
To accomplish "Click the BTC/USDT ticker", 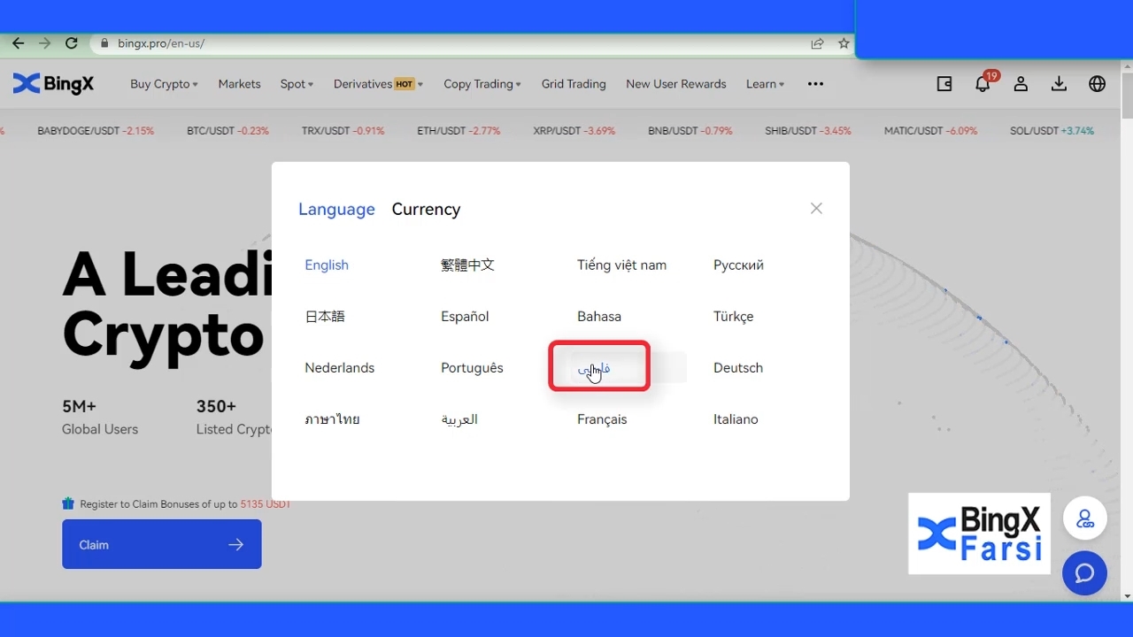I will pyautogui.click(x=227, y=131).
